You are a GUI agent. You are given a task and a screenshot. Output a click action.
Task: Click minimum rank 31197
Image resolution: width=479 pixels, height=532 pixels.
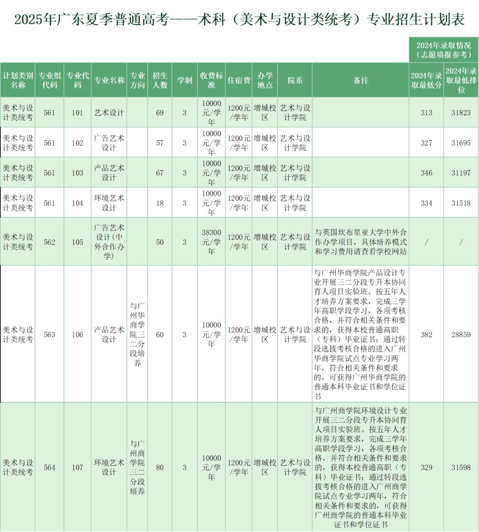(x=461, y=173)
